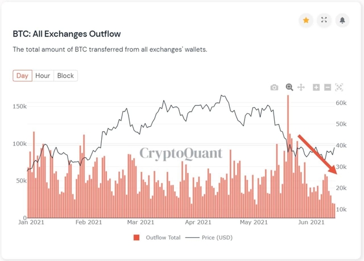Click the yellow star favorite icon

click(x=306, y=20)
